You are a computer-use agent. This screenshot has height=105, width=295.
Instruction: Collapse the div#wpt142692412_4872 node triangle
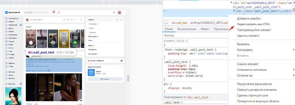(x=231, y=3)
